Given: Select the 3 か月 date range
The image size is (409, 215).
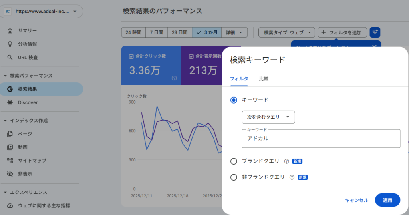Looking at the screenshot, I should 206,32.
